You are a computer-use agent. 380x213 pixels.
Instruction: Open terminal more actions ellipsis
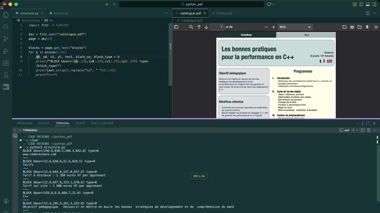click(375, 130)
